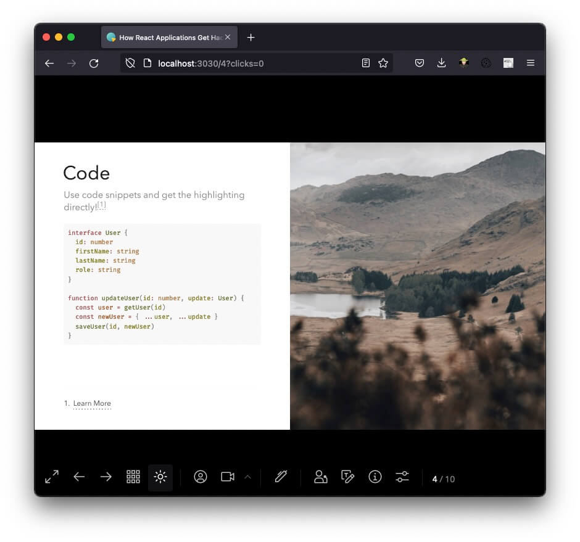The height and width of the screenshot is (542, 580).
Task: Start recording with the video camera icon
Action: 228,477
